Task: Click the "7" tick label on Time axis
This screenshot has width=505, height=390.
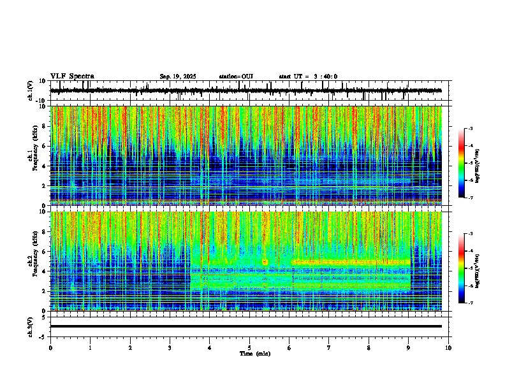Action: (329, 348)
